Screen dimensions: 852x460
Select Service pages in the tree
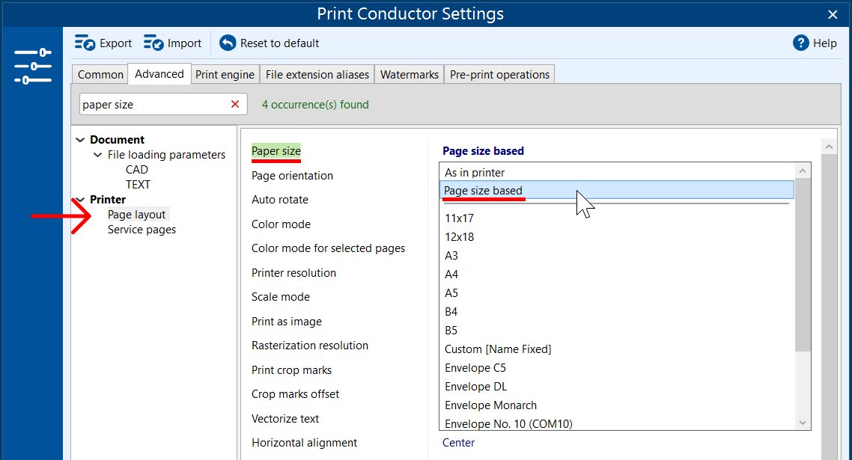[142, 230]
